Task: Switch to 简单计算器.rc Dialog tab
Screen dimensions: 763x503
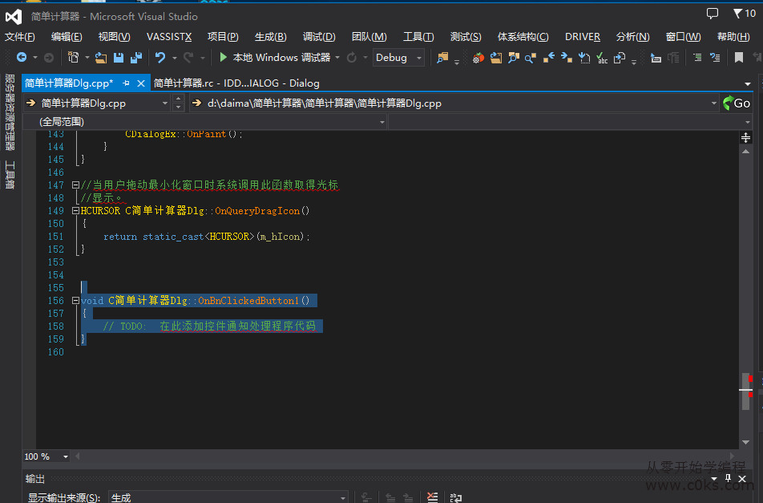Action: coord(236,83)
